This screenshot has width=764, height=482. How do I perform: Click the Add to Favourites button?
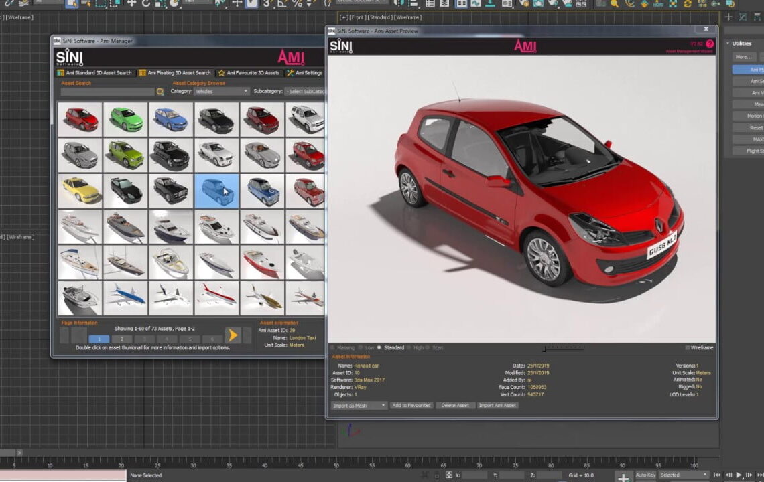click(x=411, y=406)
